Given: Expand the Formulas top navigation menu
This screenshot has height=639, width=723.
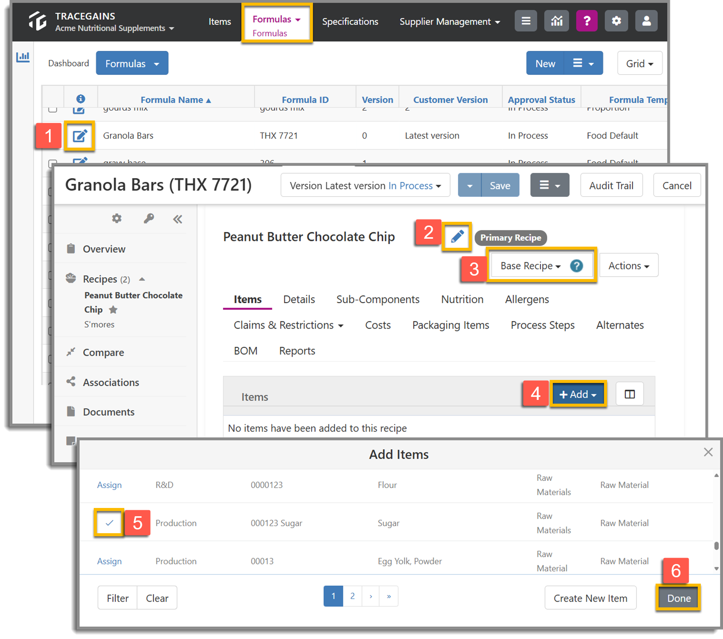Looking at the screenshot, I should point(276,19).
